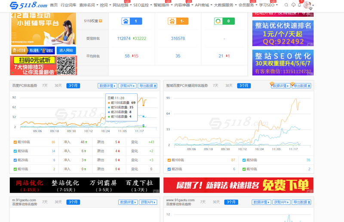Click 数据详情 in m.91gaotu.com panel

point(128,202)
